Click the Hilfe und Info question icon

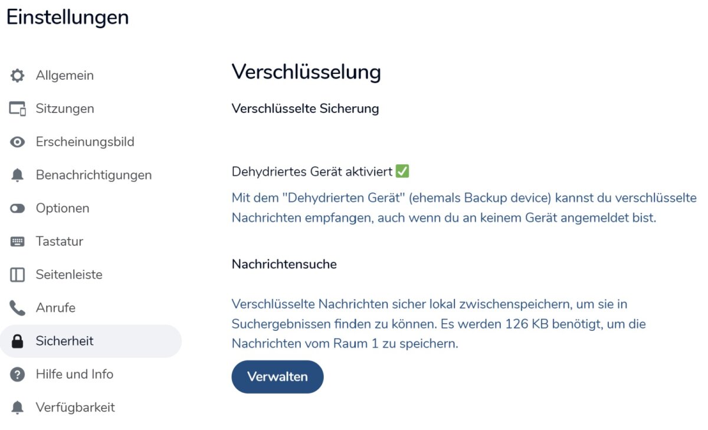click(18, 374)
